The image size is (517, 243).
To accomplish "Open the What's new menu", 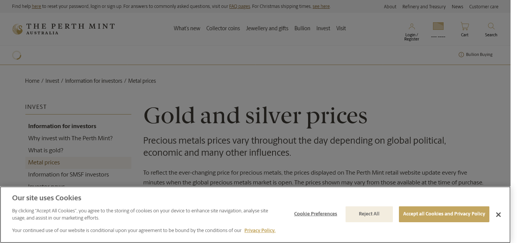I will tap(187, 28).
